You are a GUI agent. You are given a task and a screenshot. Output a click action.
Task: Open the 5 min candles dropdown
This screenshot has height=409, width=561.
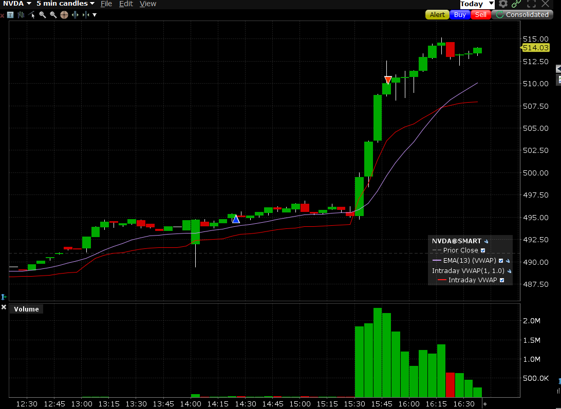65,4
